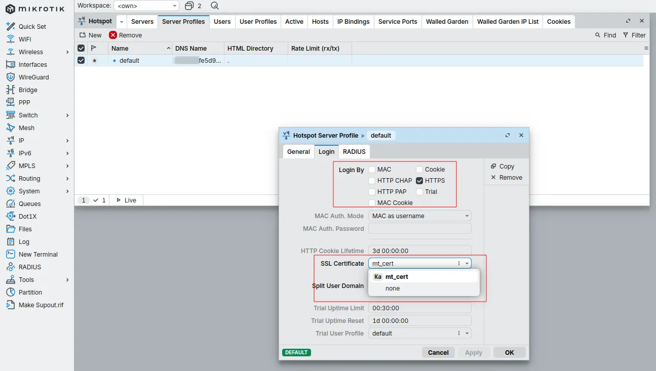Enable the Cookie login checkbox
Screen dimensions: 656x371
coord(419,170)
